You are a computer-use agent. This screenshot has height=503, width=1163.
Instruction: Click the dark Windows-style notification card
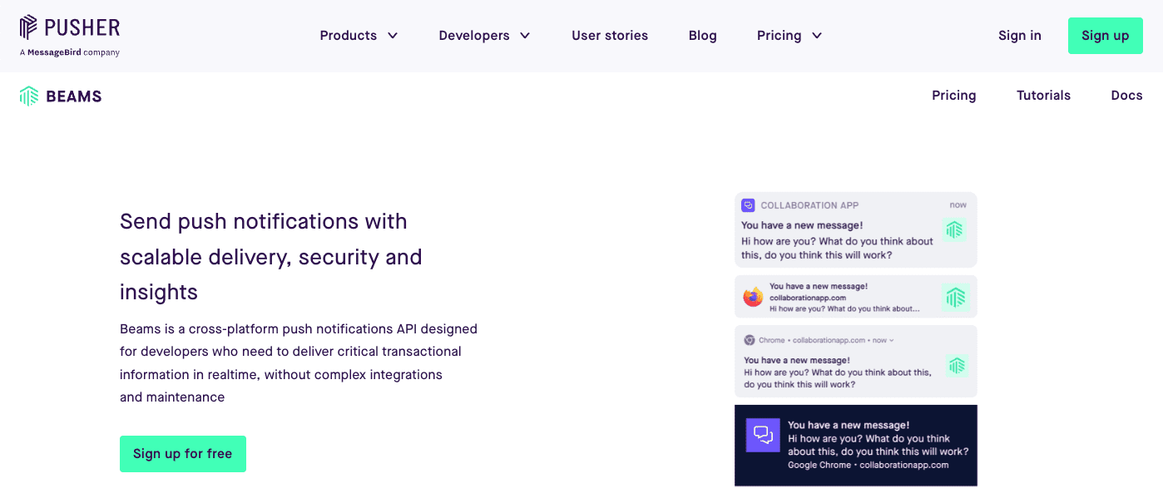pos(856,445)
